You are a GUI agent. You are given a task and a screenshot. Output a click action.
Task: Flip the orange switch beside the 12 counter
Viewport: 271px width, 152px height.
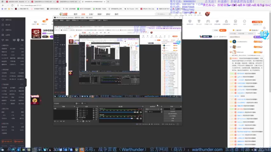pos(44,21)
